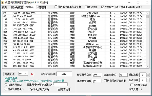Select row with IP 45.170.35.9:999
Screen dimensions: 152x96
click(73, 60)
